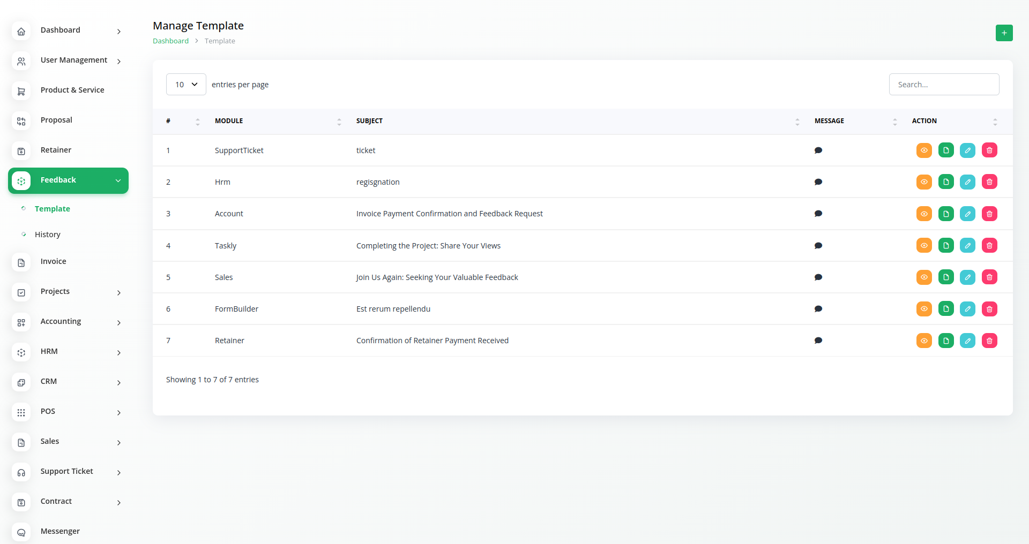
Task: Click the green add template plus button
Action: [x=1004, y=33]
